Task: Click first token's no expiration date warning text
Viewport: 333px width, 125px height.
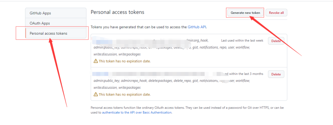Action: 125,61
